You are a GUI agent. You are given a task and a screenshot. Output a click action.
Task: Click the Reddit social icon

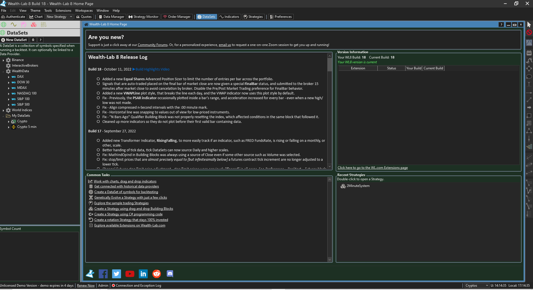(157, 274)
